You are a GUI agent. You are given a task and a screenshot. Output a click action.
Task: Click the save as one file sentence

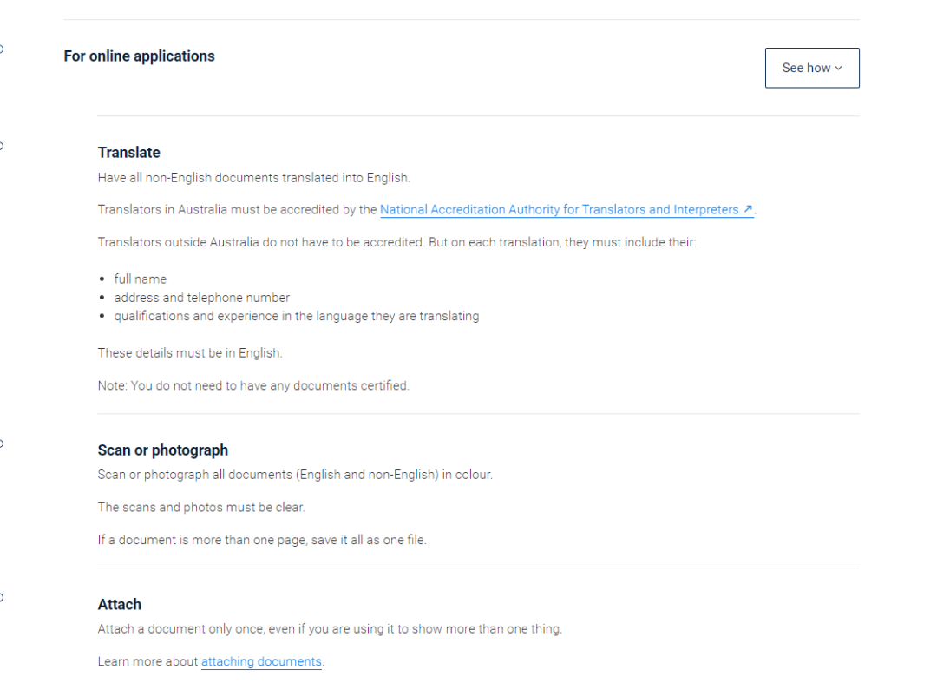point(262,540)
